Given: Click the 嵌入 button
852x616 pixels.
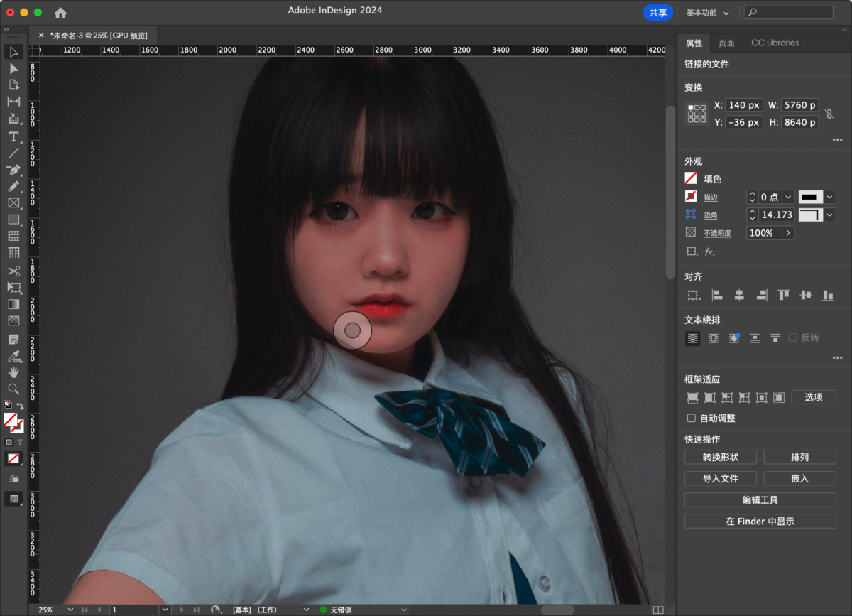Looking at the screenshot, I should click(x=799, y=478).
